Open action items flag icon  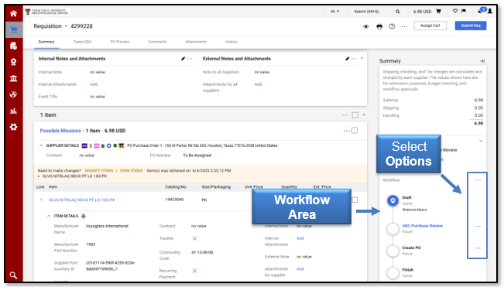tap(464, 12)
